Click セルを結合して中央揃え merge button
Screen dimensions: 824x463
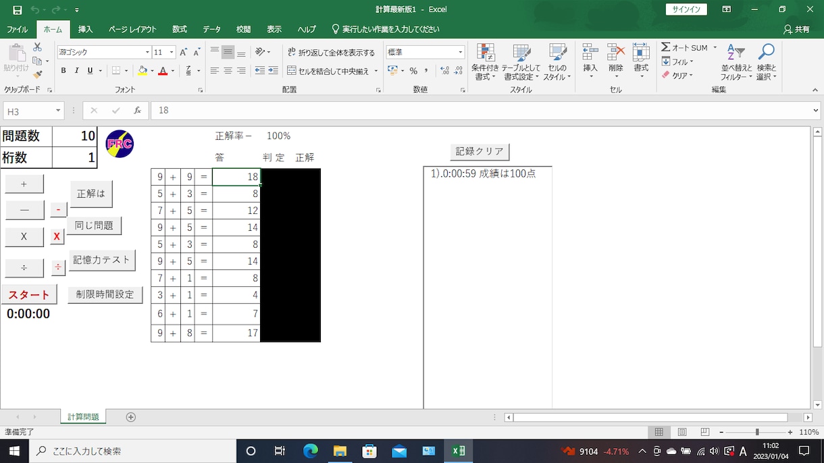(328, 71)
